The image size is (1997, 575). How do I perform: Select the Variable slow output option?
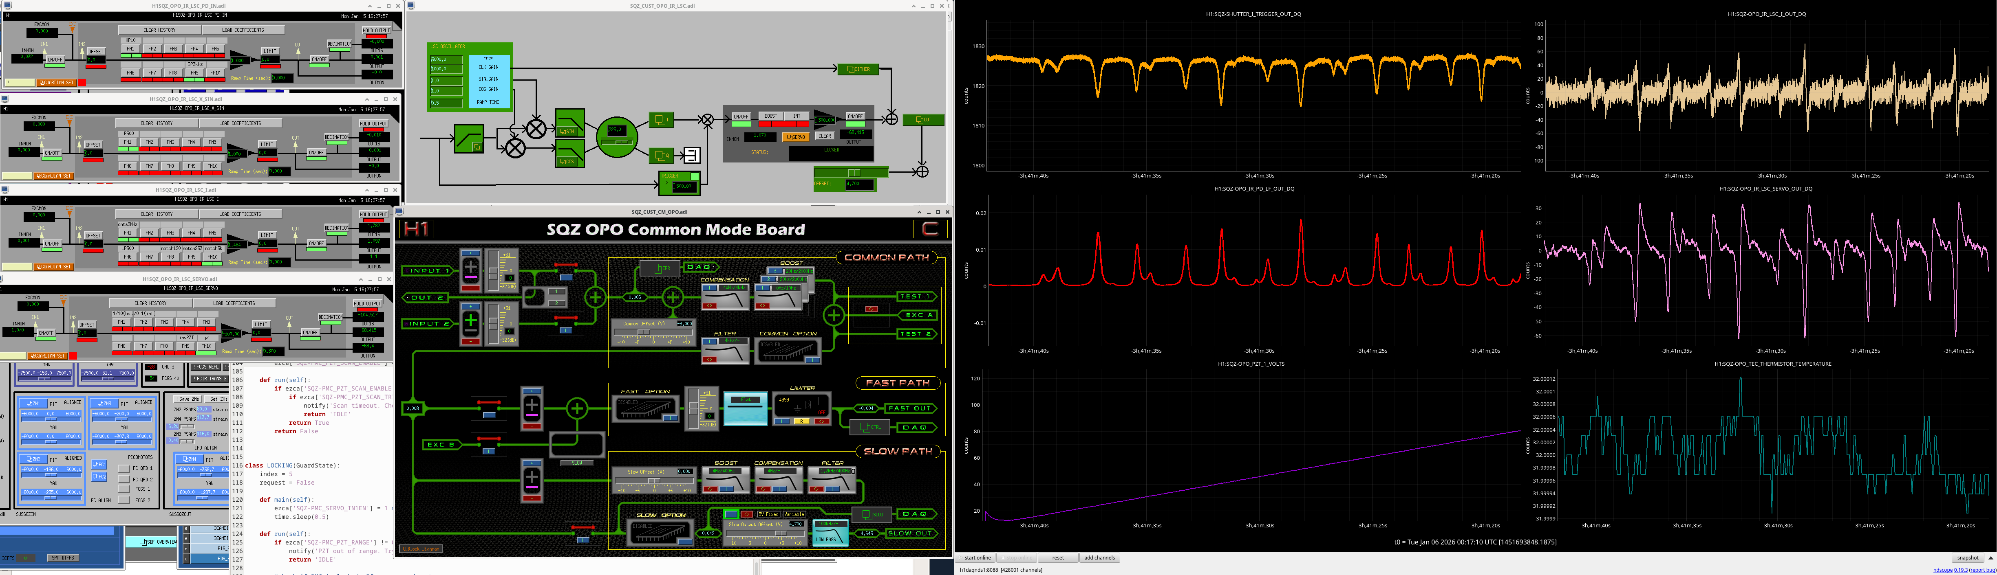click(x=794, y=514)
